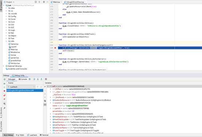Select Lua.iml in the project tree
This screenshot has width=202, height=137.
(x=12, y=47)
